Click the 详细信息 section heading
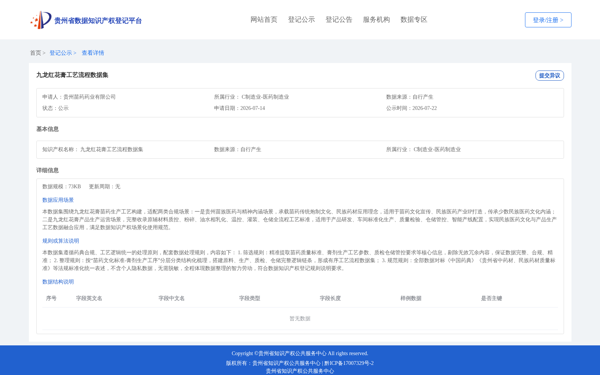The width and height of the screenshot is (600, 375). 48,170
